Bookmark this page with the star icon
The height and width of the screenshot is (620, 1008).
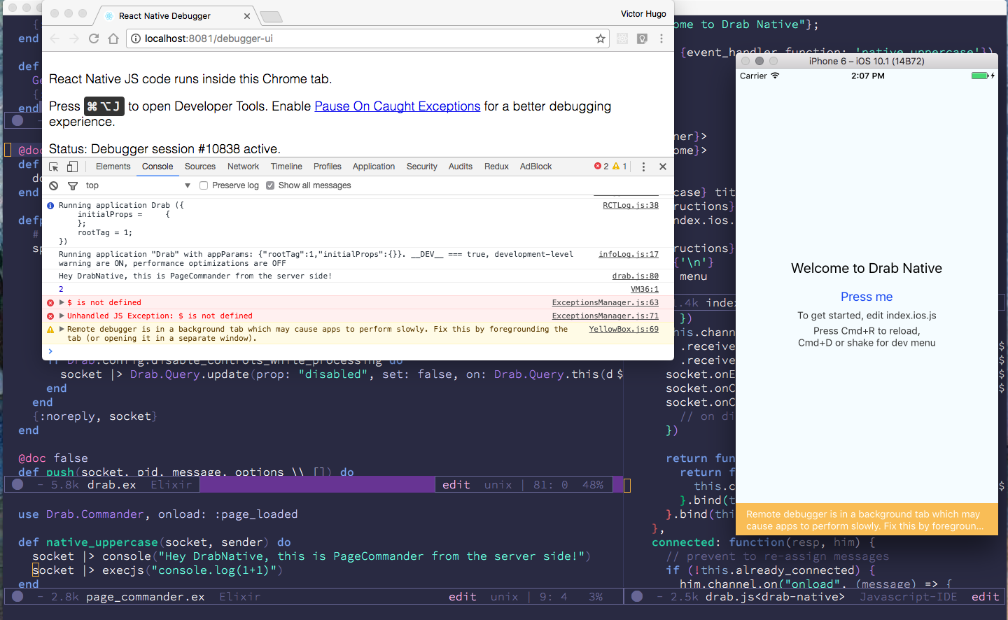click(x=601, y=38)
